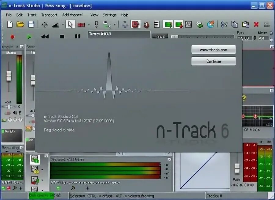The width and height of the screenshot is (275, 200).
Task: Toggle the green 100 button on Master strip
Action: (4, 120)
